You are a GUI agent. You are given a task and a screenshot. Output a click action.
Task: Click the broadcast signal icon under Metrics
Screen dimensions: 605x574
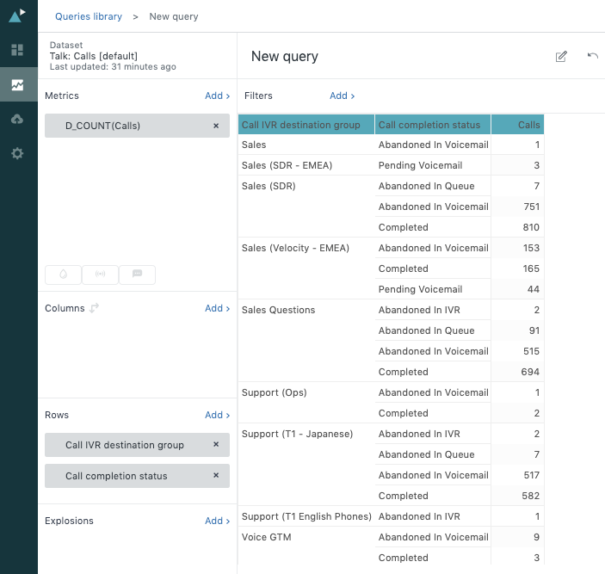[100, 275]
